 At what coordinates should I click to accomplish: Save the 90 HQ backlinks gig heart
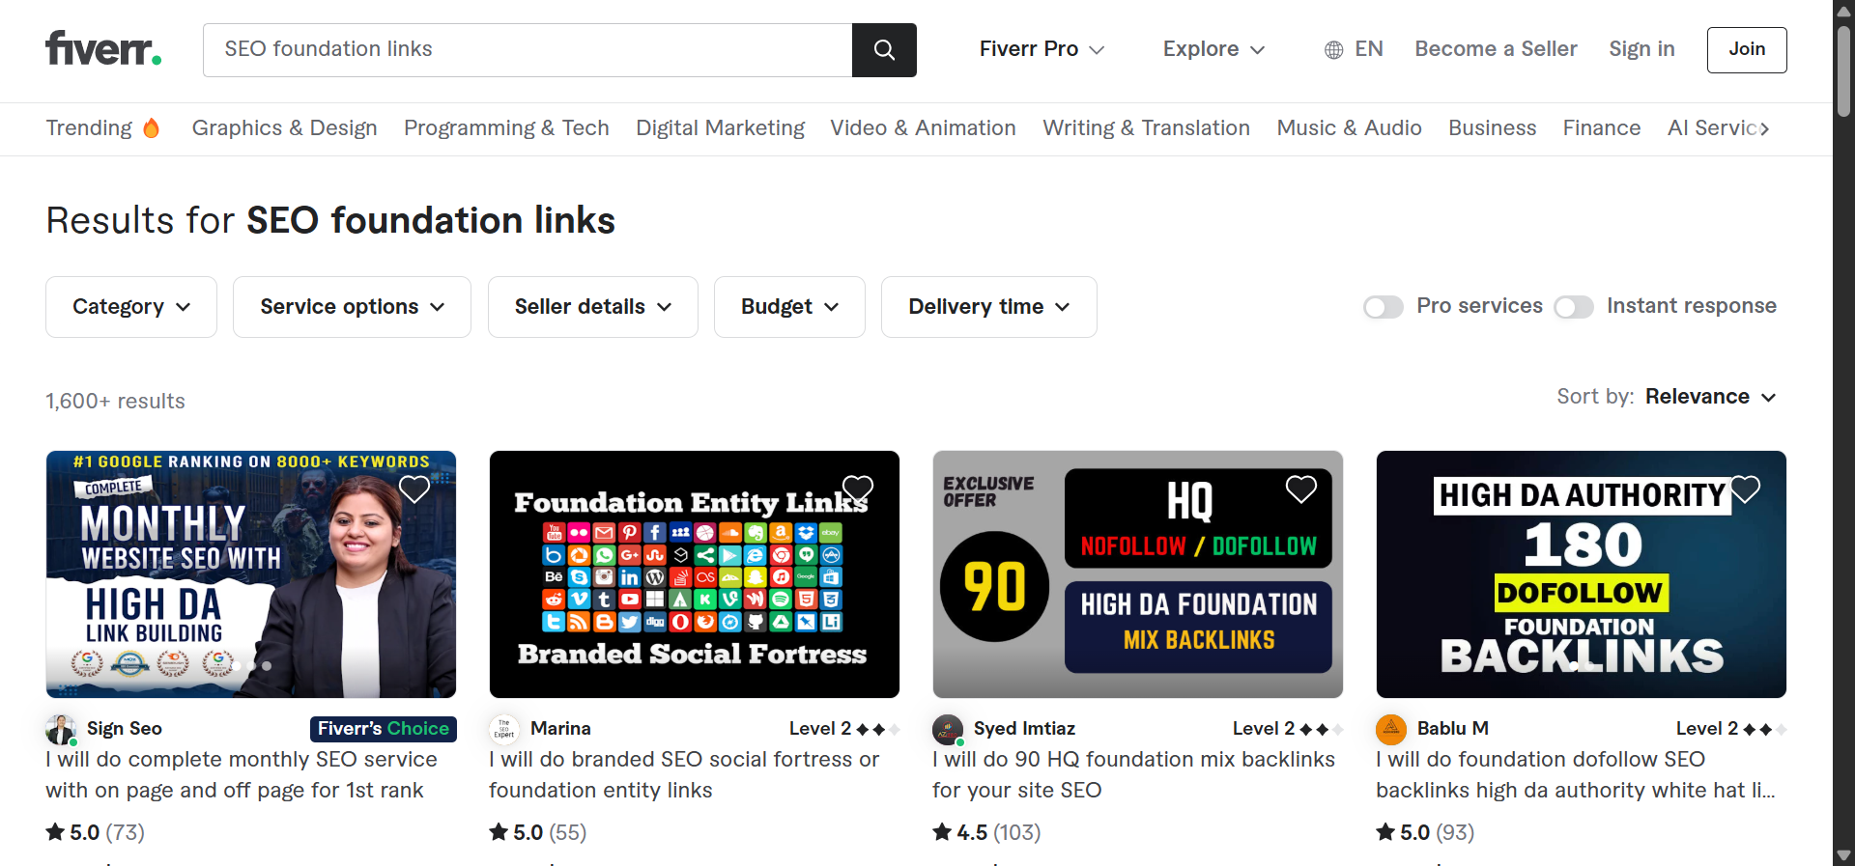pos(1301,489)
